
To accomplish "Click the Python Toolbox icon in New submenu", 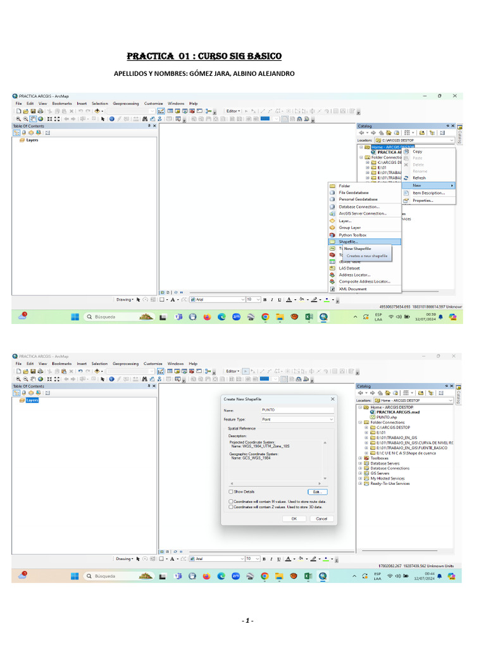I will click(332, 235).
